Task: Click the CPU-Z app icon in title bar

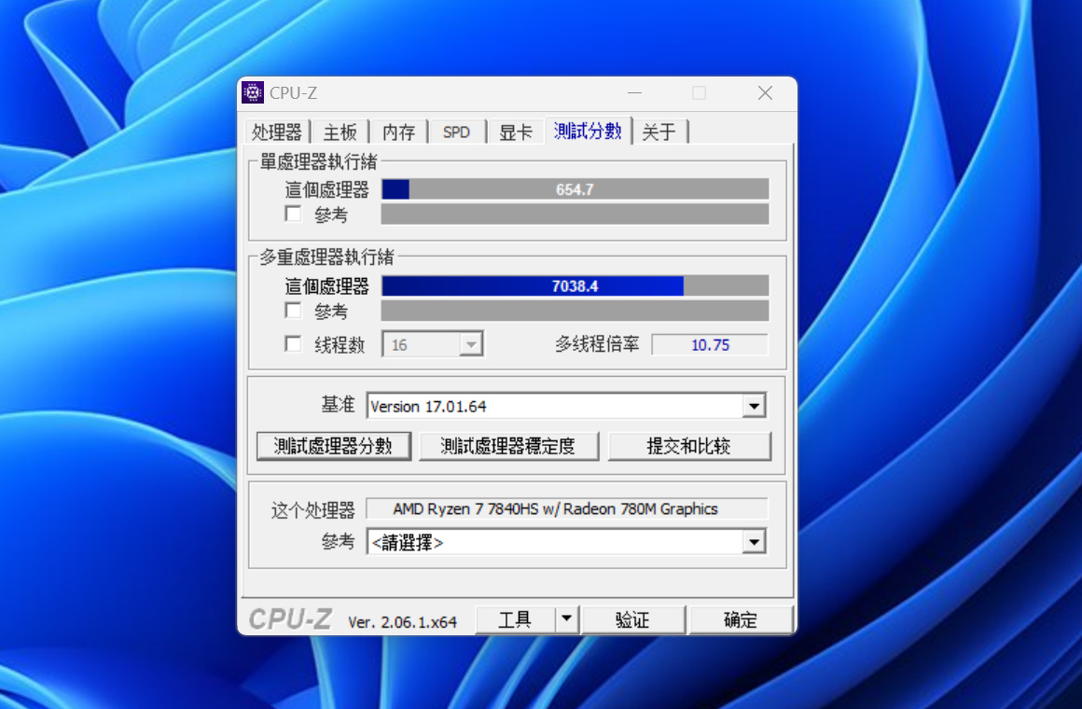Action: (x=253, y=91)
